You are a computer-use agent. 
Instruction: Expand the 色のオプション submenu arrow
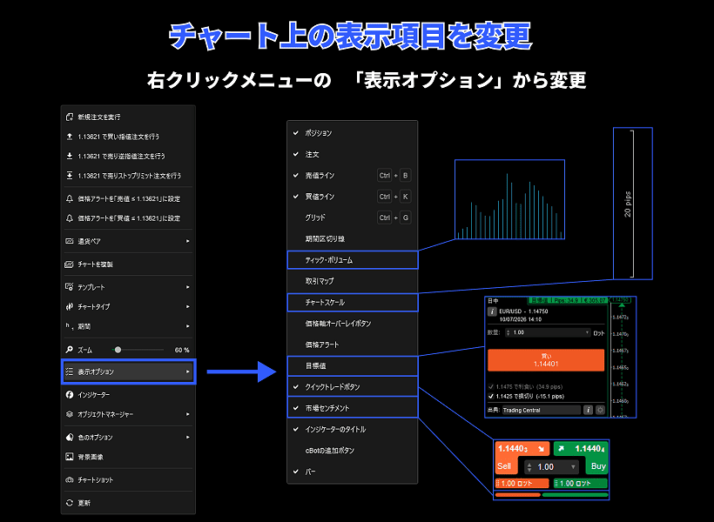pos(187,438)
